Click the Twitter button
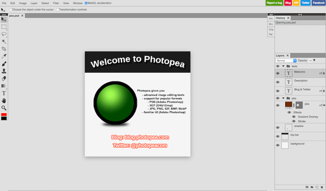 pos(306,3)
